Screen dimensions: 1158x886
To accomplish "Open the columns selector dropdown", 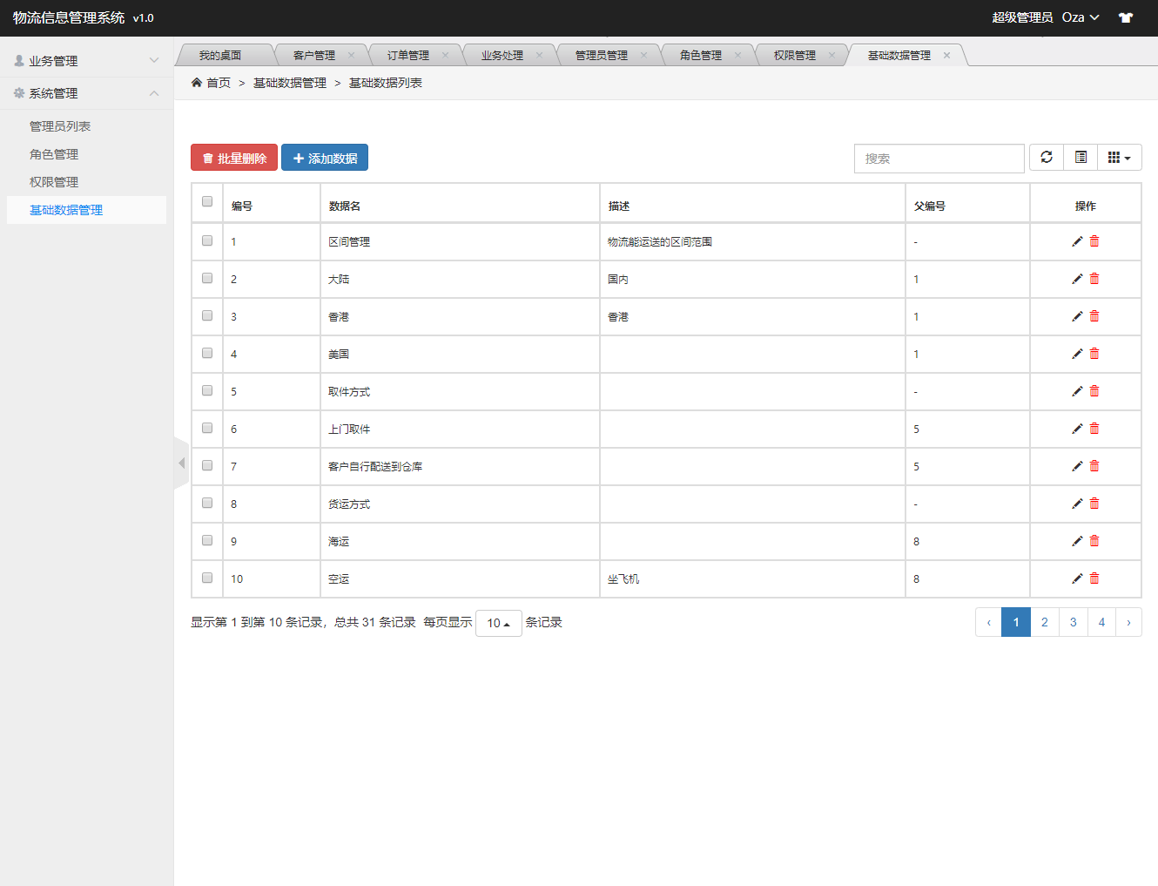I will tap(1119, 158).
